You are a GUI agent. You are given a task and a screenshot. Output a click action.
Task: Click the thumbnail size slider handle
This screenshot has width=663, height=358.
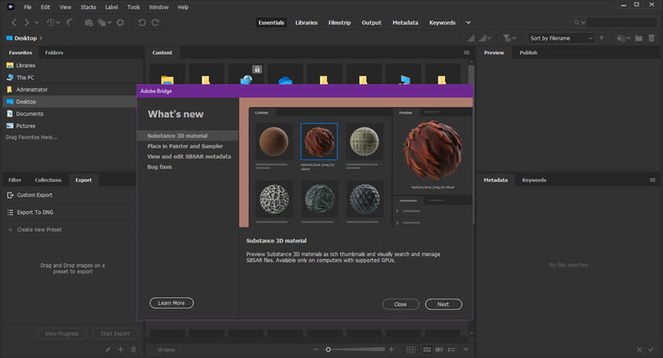(x=328, y=350)
